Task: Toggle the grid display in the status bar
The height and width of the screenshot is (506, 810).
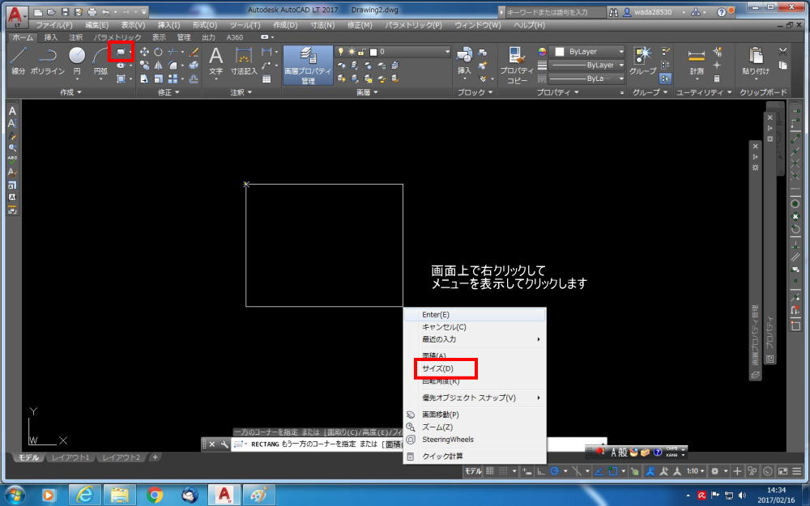Action: coord(490,471)
